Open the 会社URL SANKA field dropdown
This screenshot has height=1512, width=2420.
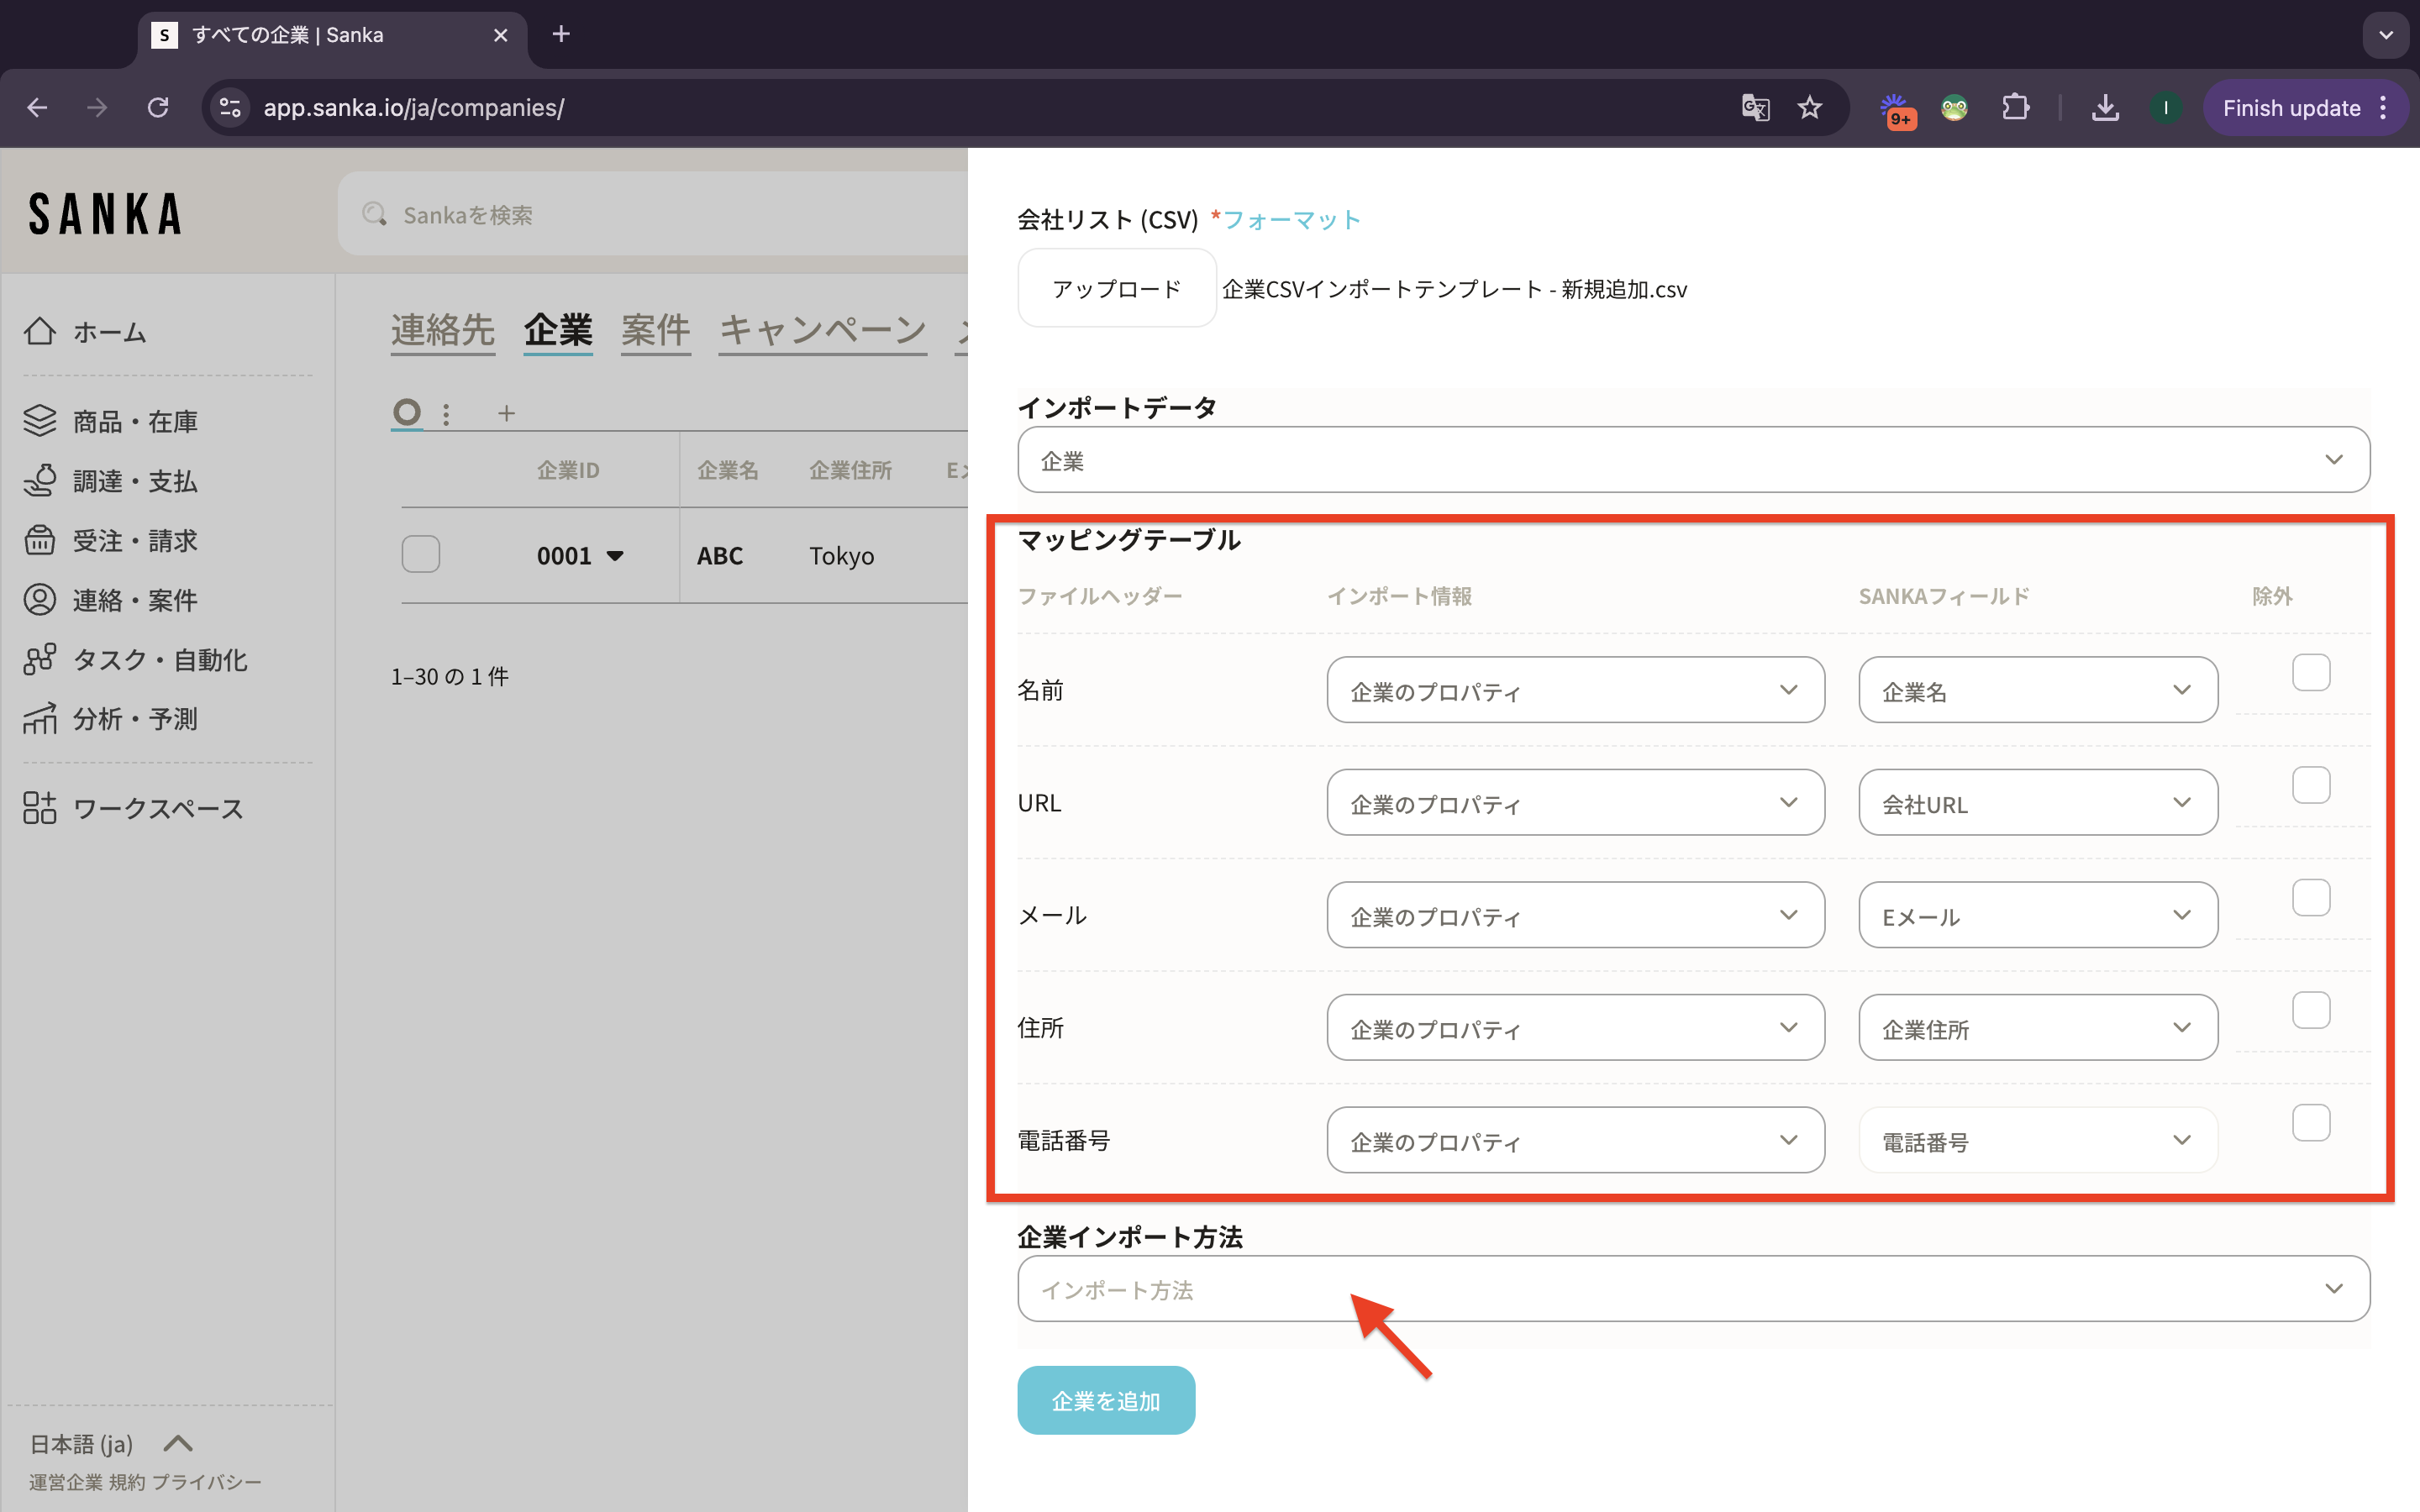(x=2037, y=803)
